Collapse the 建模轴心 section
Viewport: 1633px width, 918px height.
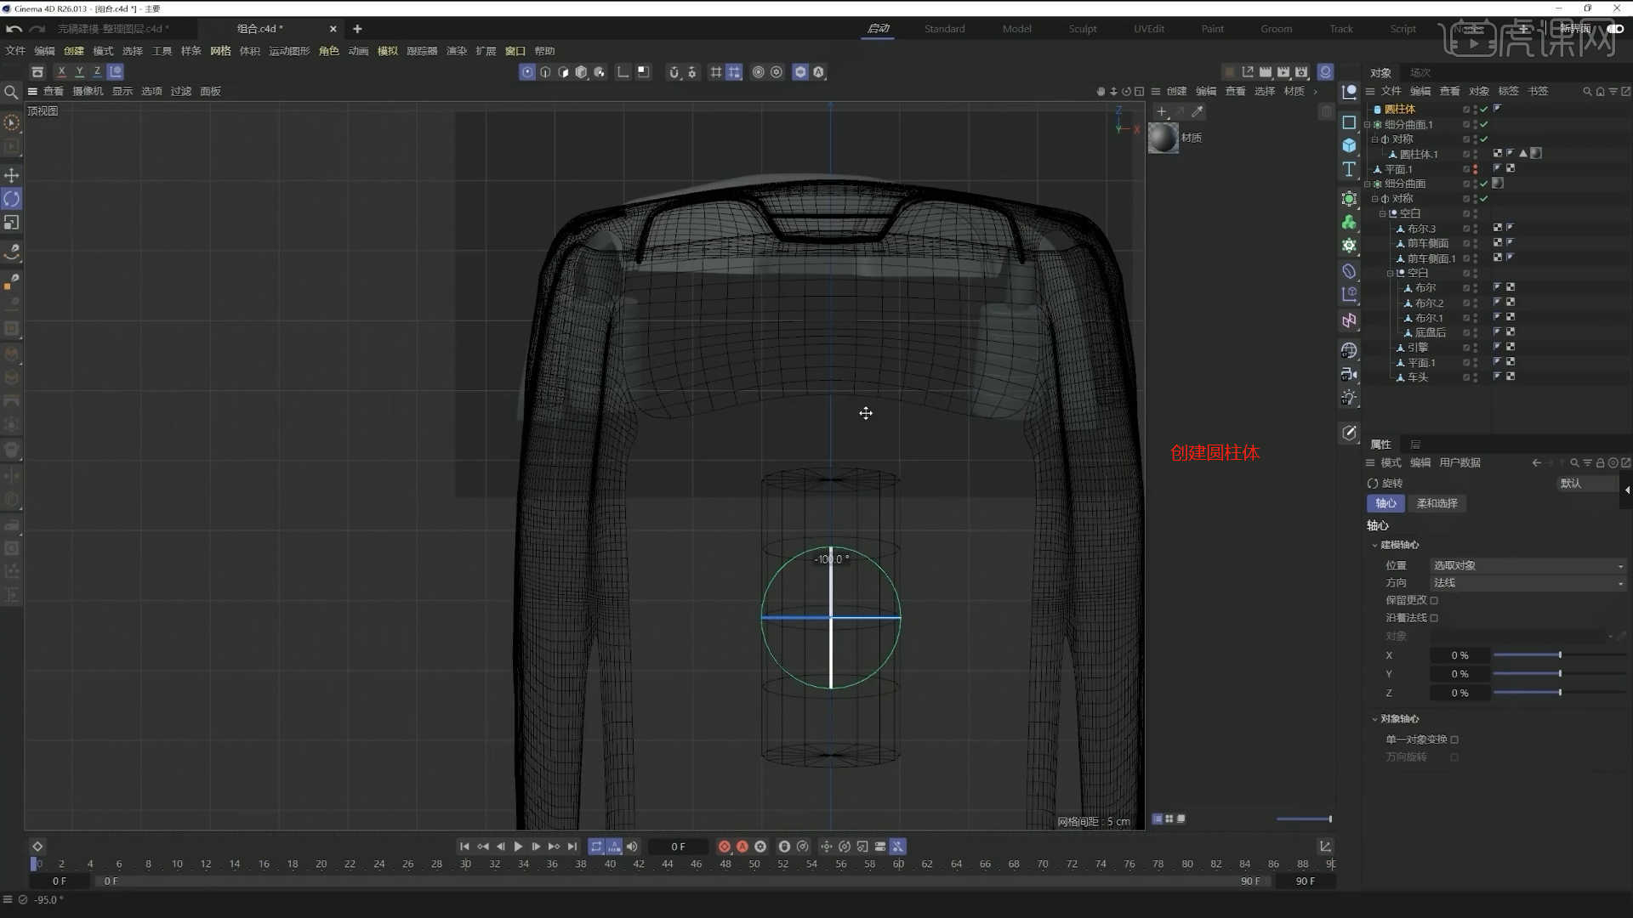click(x=1374, y=545)
